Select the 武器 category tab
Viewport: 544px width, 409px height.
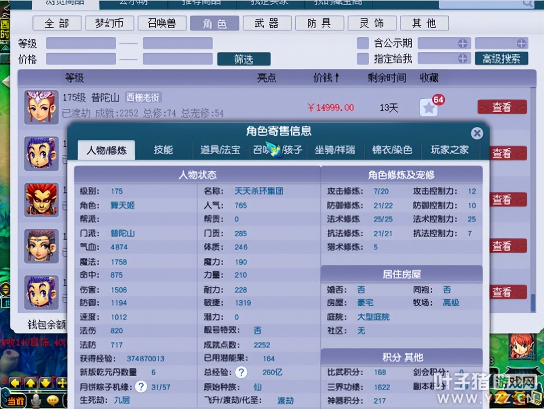267,23
